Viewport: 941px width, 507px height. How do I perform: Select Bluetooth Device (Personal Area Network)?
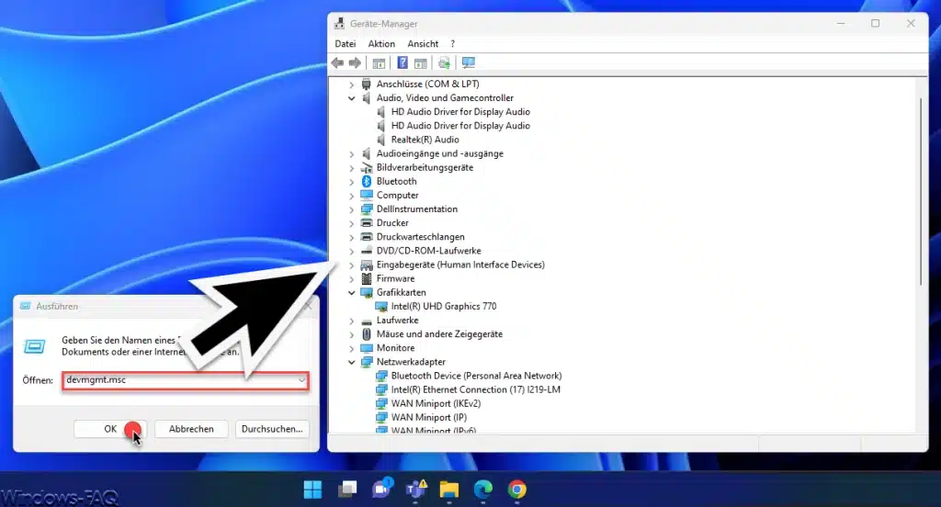click(x=477, y=376)
